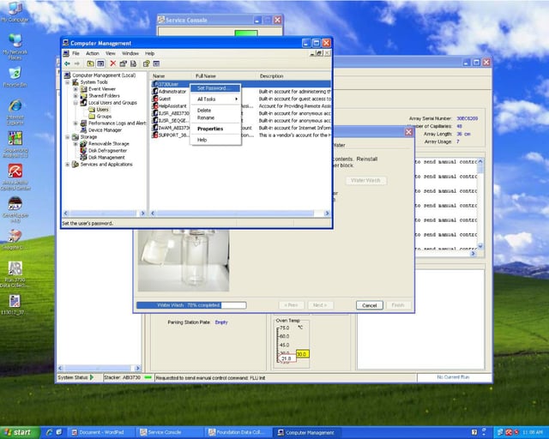
Task: Expand the Shared Folders tree node
Action: tap(75, 96)
